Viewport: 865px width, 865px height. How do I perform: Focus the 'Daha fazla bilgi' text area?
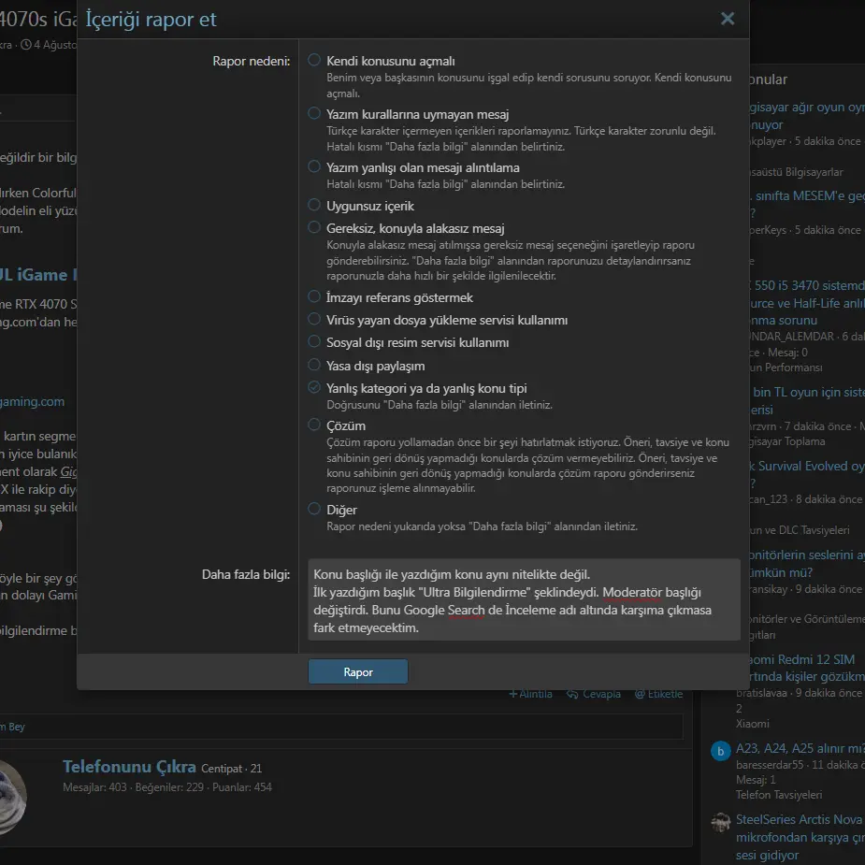[x=524, y=600]
